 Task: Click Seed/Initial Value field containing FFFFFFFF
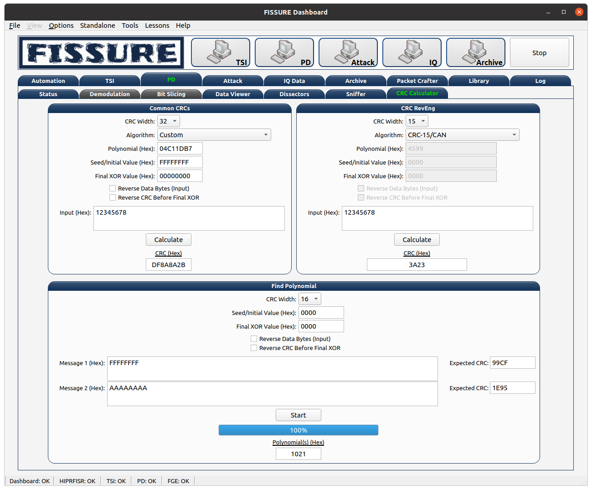(x=180, y=162)
